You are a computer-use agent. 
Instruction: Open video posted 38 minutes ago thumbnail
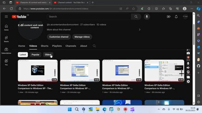pyautogui.click(x=164, y=71)
